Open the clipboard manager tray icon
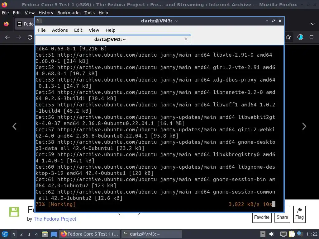The height and width of the screenshot is (239, 319). coord(292,234)
